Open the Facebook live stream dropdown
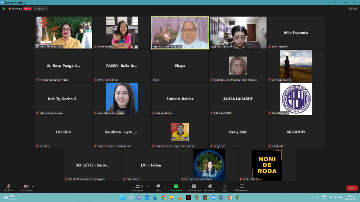 [41, 9]
